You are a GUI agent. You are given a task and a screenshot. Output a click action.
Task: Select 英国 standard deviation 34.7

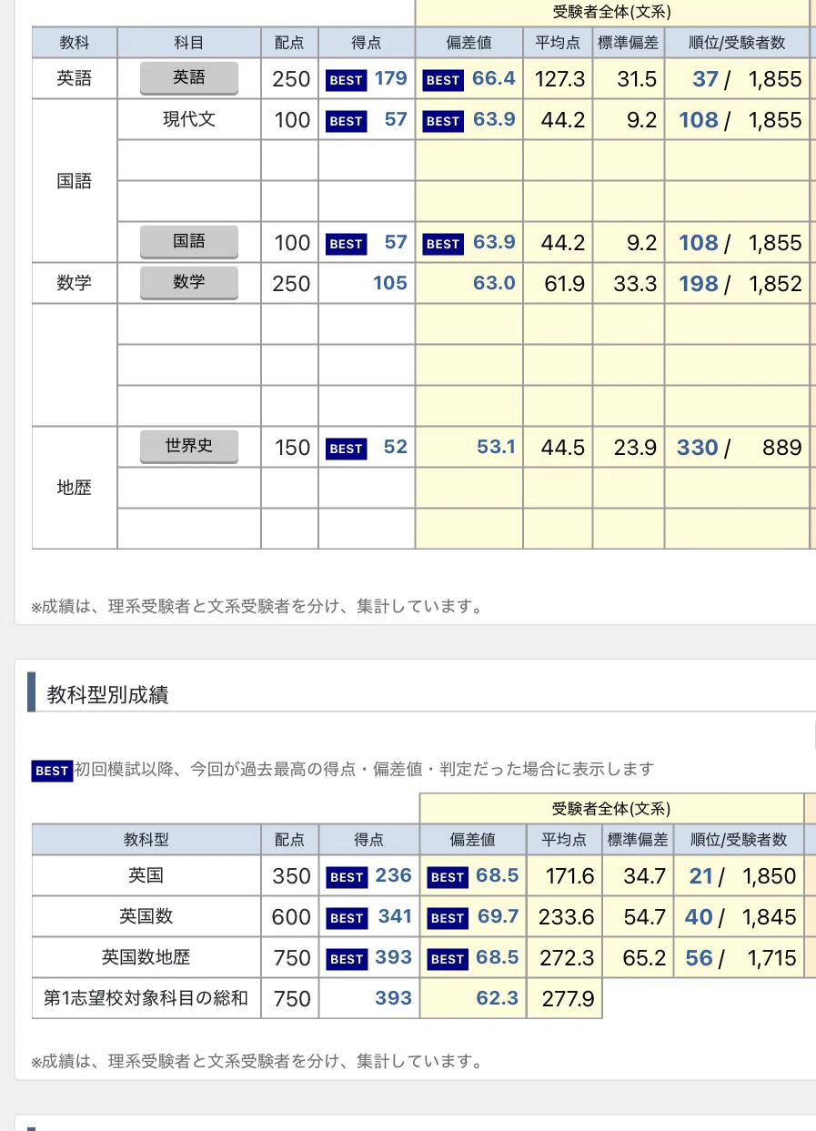pyautogui.click(x=645, y=876)
